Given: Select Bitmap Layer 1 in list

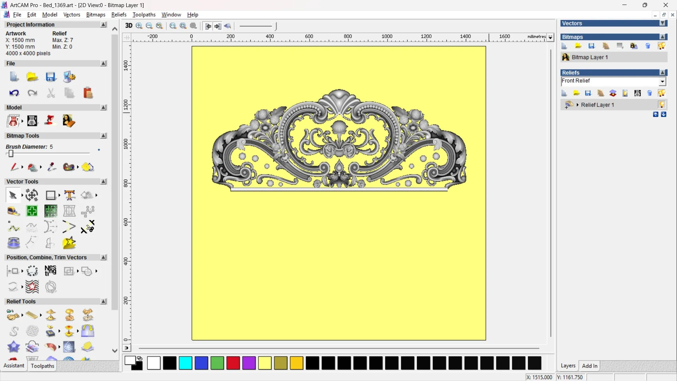Looking at the screenshot, I should [x=590, y=57].
